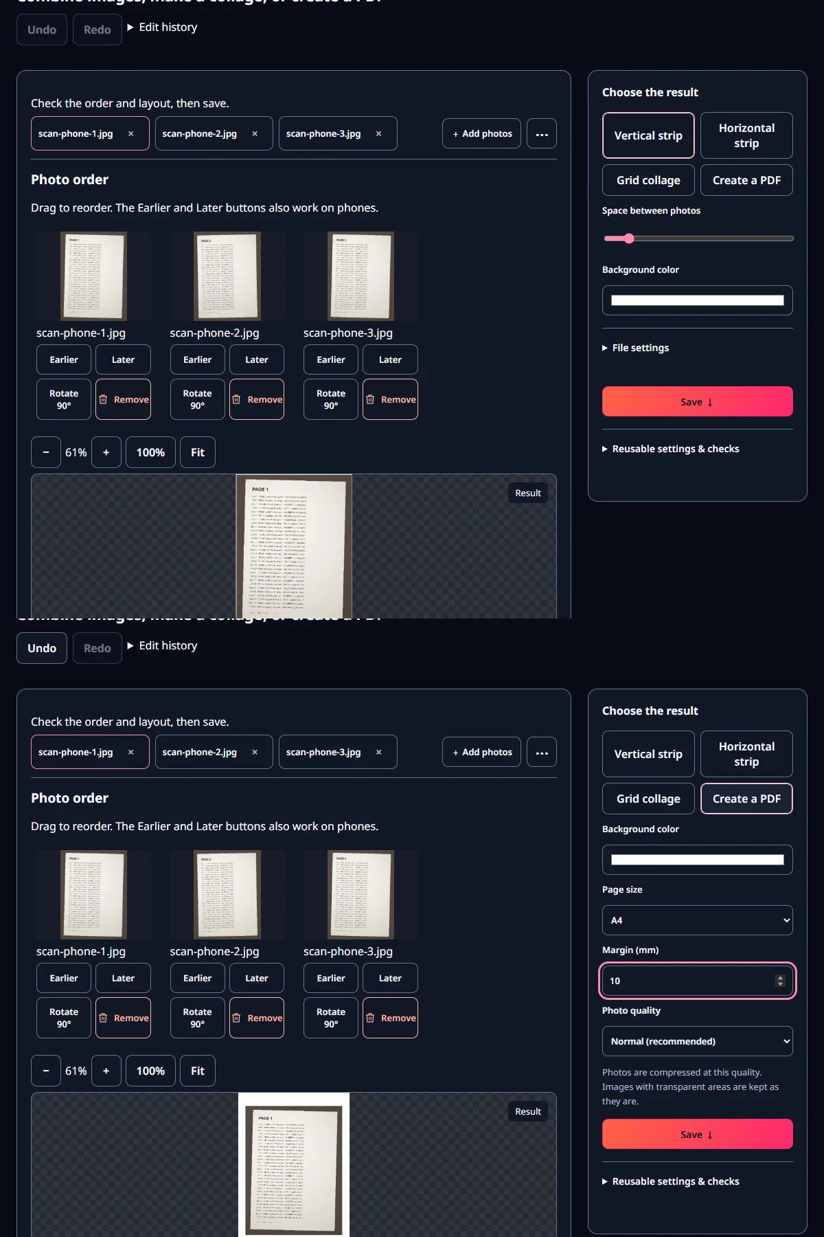The width and height of the screenshot is (824, 1237).
Task: Click Fit zoom button in lower panel
Action: [198, 1071]
